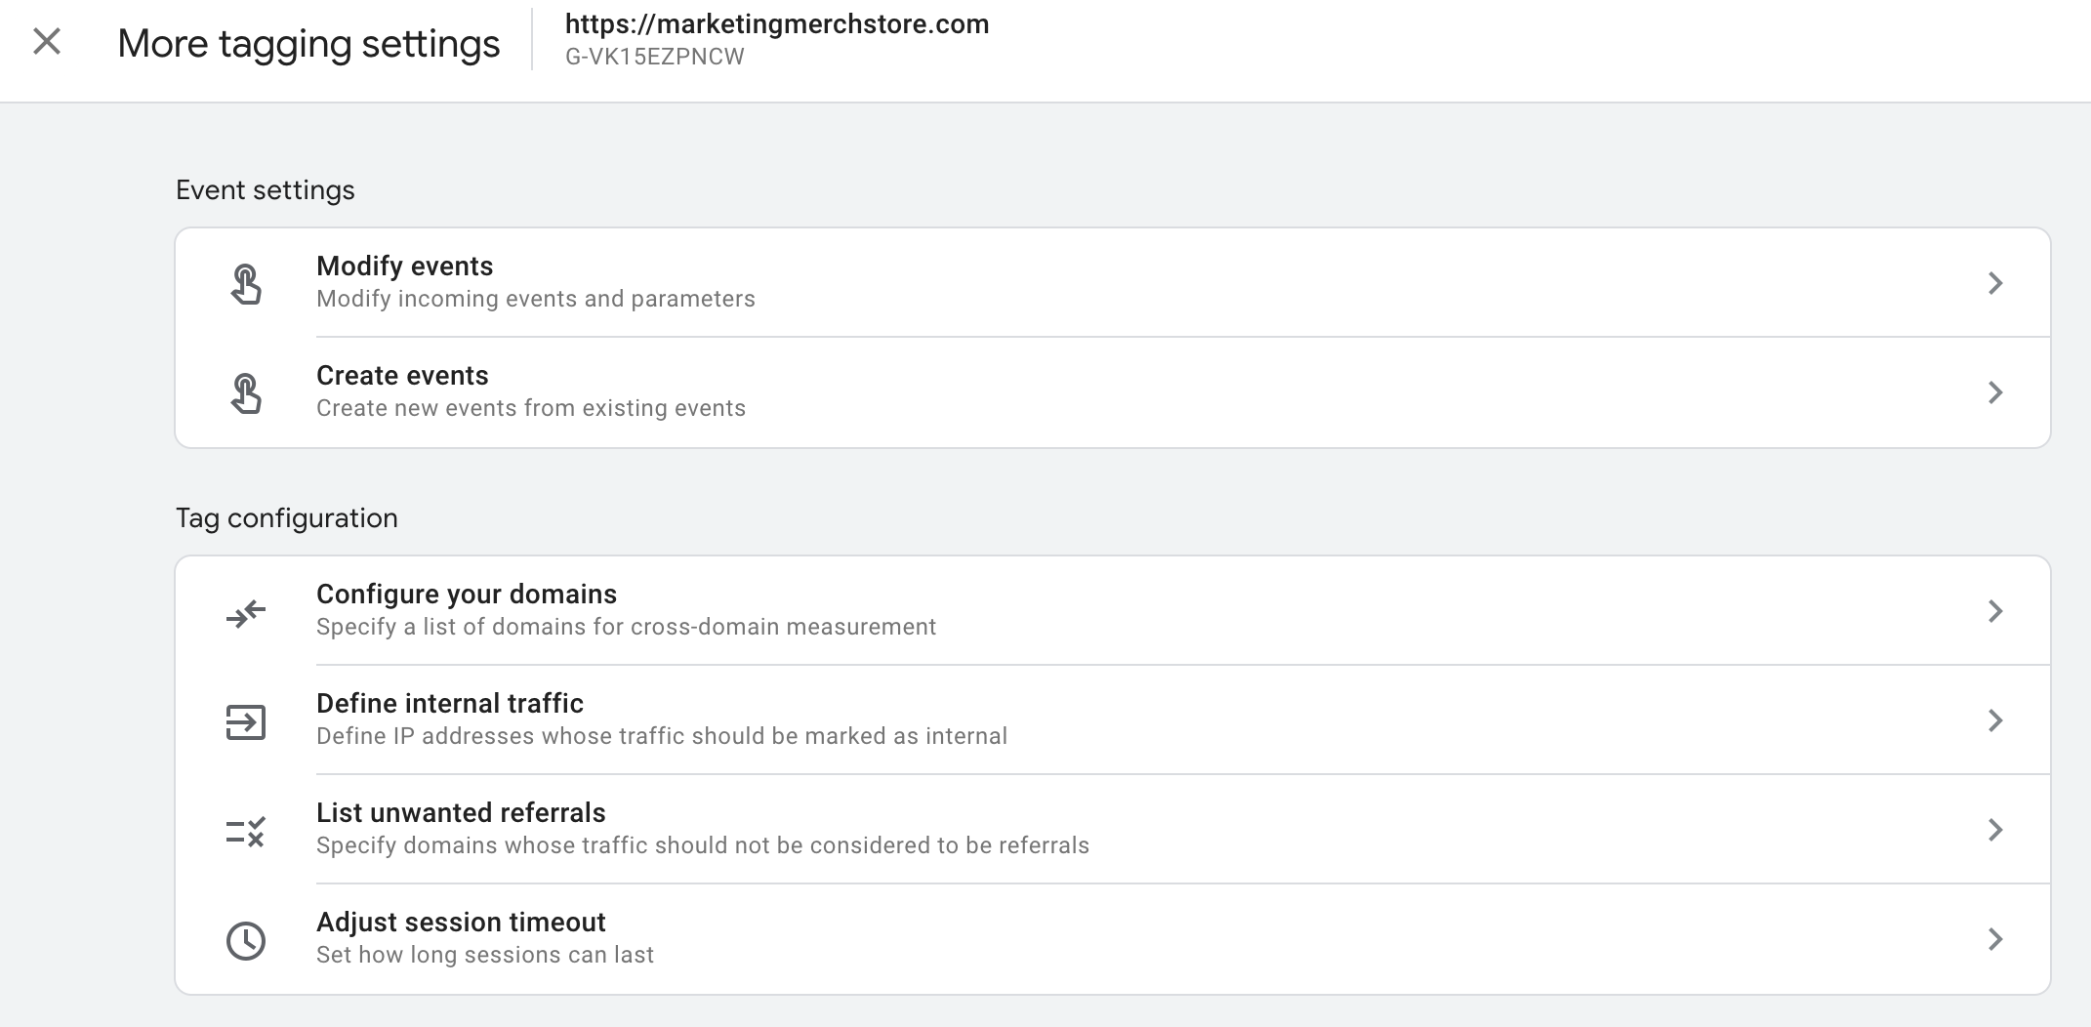
Task: Click the marketingmerchstore.com URL
Action: click(776, 24)
